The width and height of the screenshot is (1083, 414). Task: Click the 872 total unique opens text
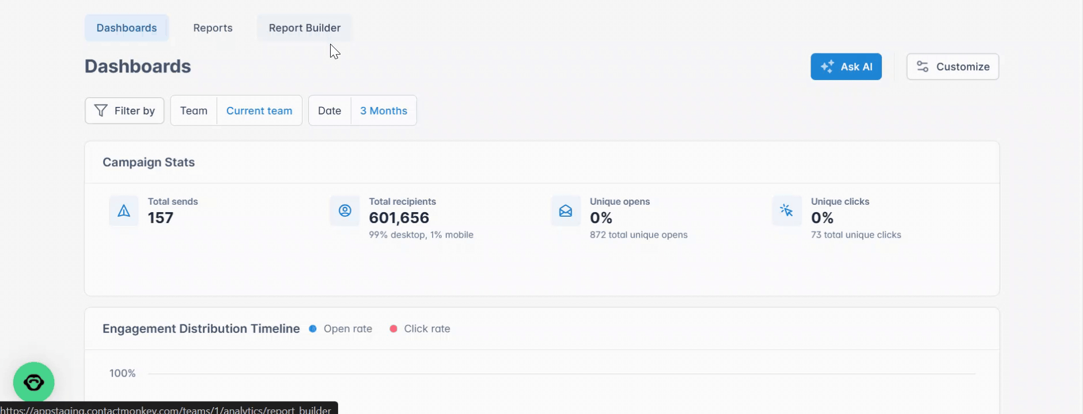pyautogui.click(x=639, y=235)
